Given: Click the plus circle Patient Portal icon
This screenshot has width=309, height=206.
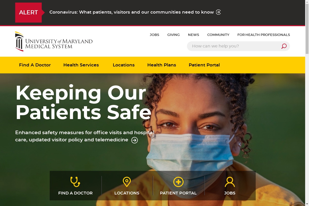Looking at the screenshot, I should 178,182.
